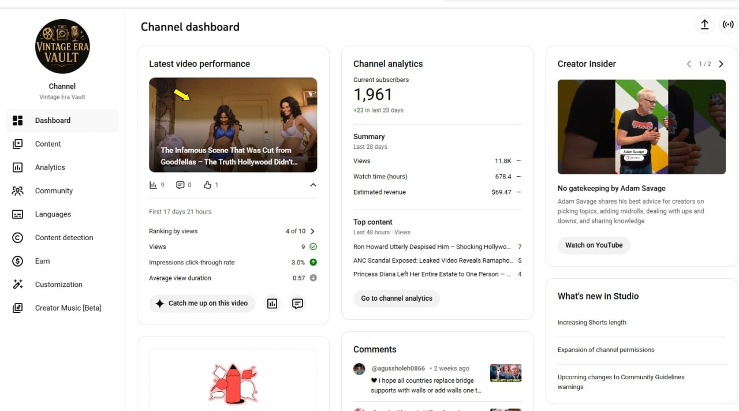Click Catch me up on this video
The height and width of the screenshot is (411, 739).
coord(202,303)
